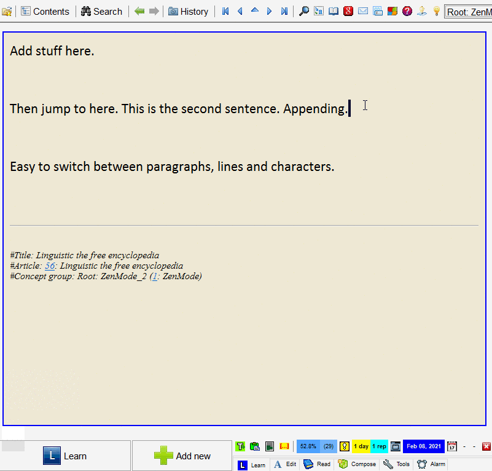Click the light bulb icon in top toolbar

click(437, 11)
